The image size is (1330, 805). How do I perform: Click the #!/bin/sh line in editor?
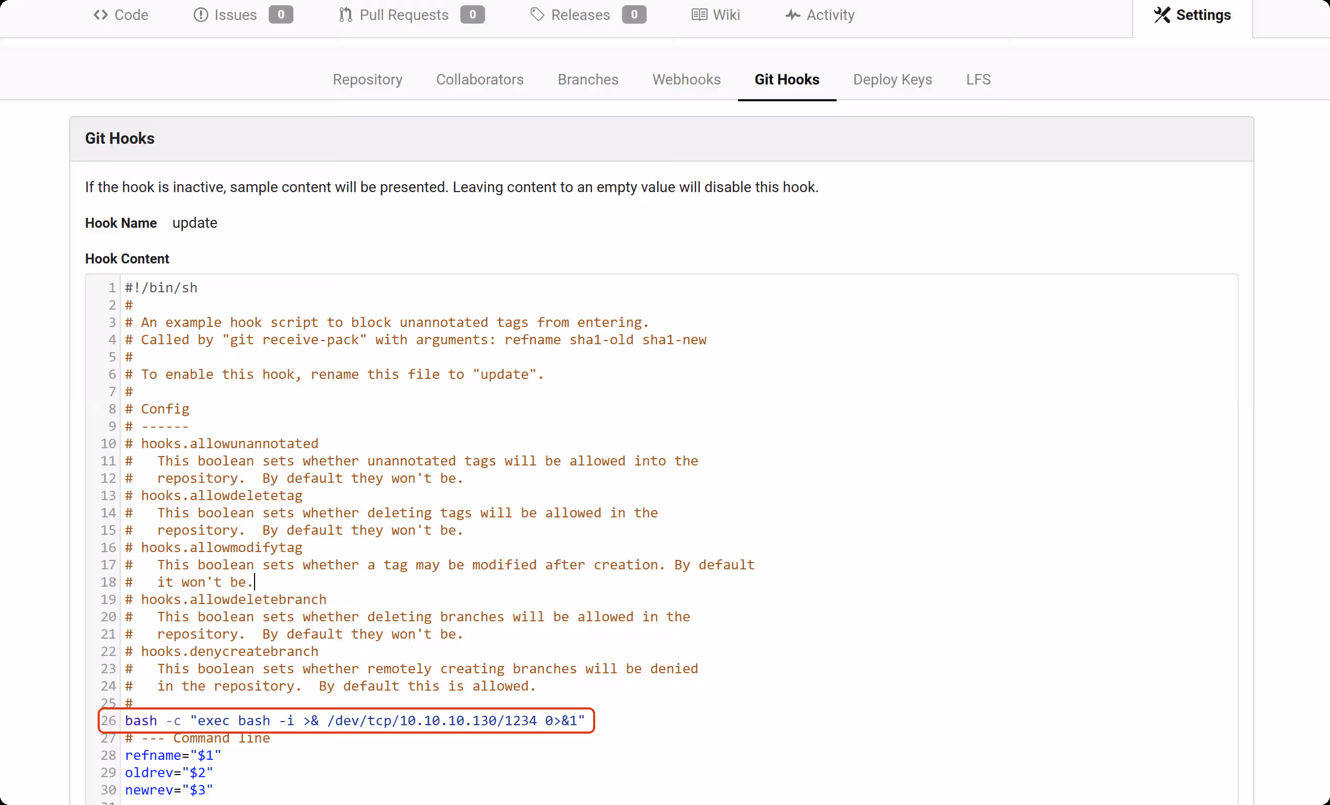[x=161, y=288]
